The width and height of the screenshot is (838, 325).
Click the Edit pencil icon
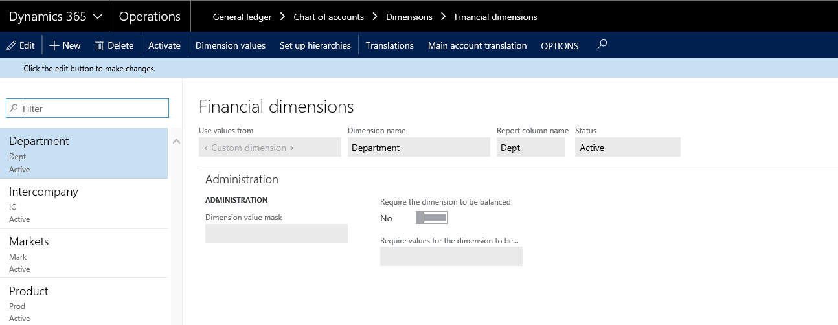(x=11, y=45)
